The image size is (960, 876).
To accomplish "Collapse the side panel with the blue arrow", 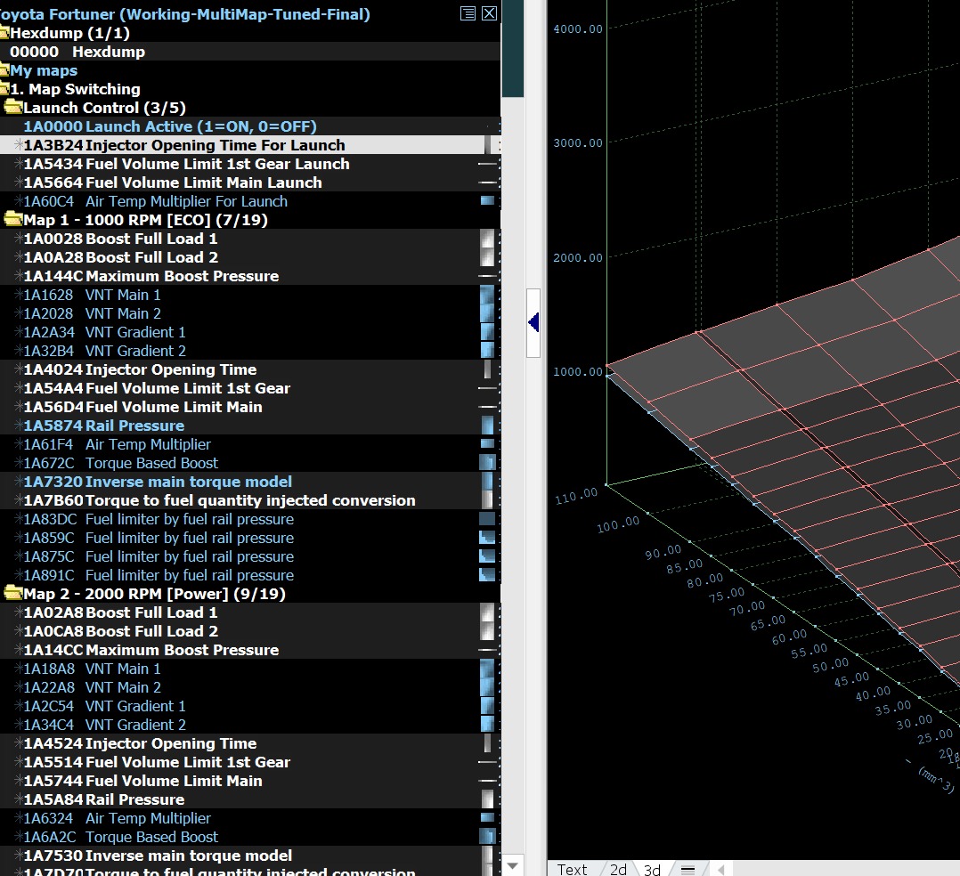I will pyautogui.click(x=533, y=322).
